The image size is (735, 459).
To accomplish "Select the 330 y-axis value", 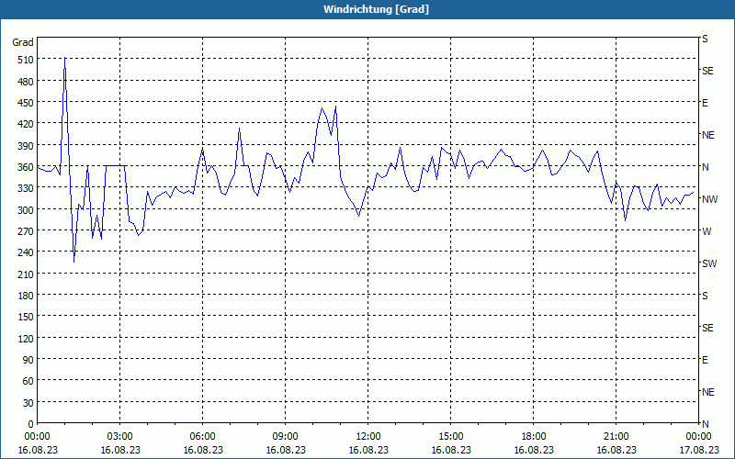I will (x=26, y=189).
